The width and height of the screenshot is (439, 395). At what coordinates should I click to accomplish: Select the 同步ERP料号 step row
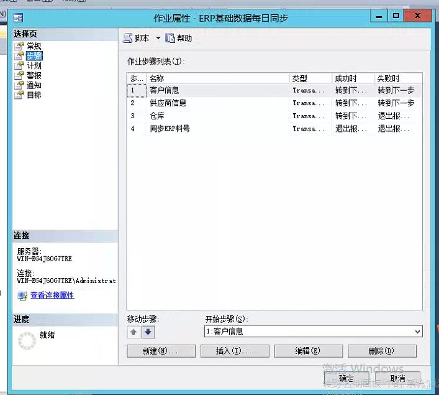[x=170, y=129]
